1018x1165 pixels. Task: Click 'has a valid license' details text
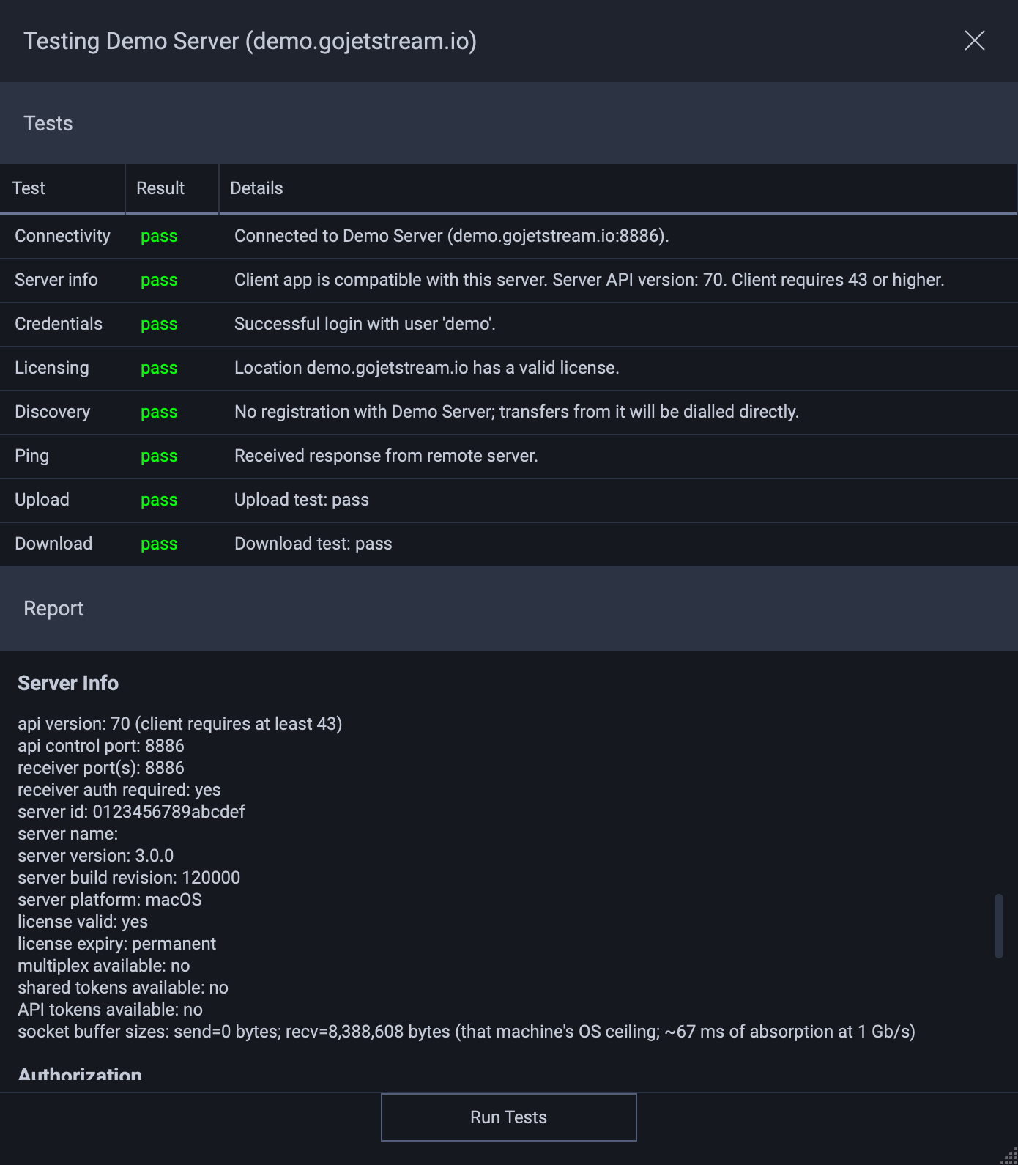[427, 368]
